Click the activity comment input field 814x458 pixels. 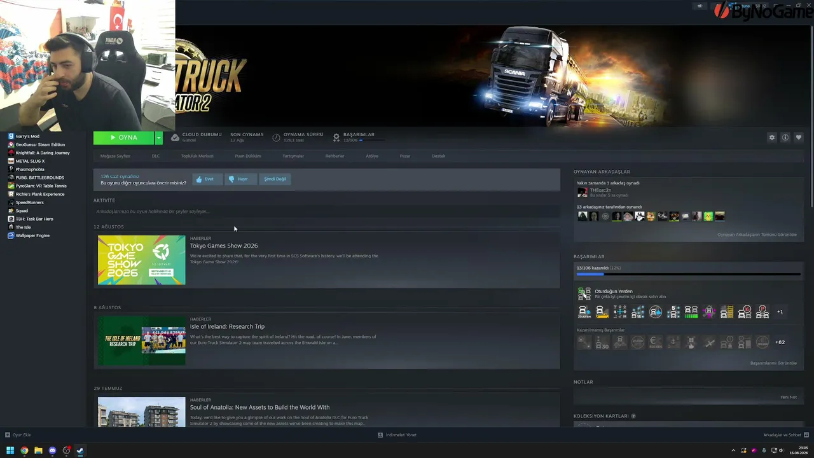tap(326, 211)
